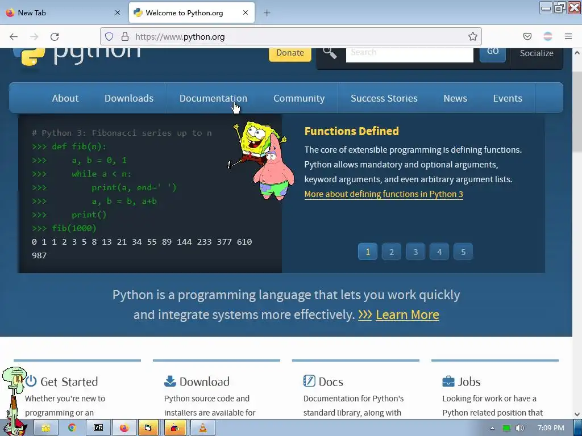Image resolution: width=582 pixels, height=436 pixels.
Task: Open the Community navigation menu
Action: tap(299, 98)
